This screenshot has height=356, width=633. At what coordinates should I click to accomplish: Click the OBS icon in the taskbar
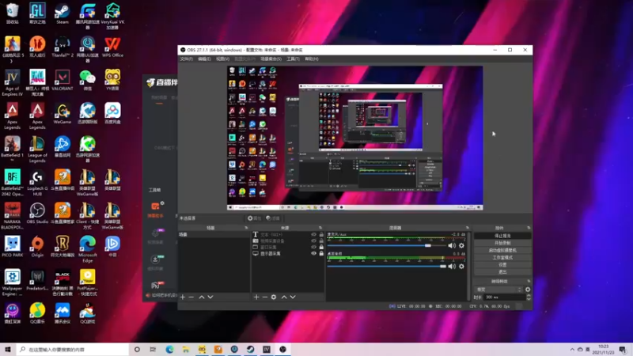[282, 349]
